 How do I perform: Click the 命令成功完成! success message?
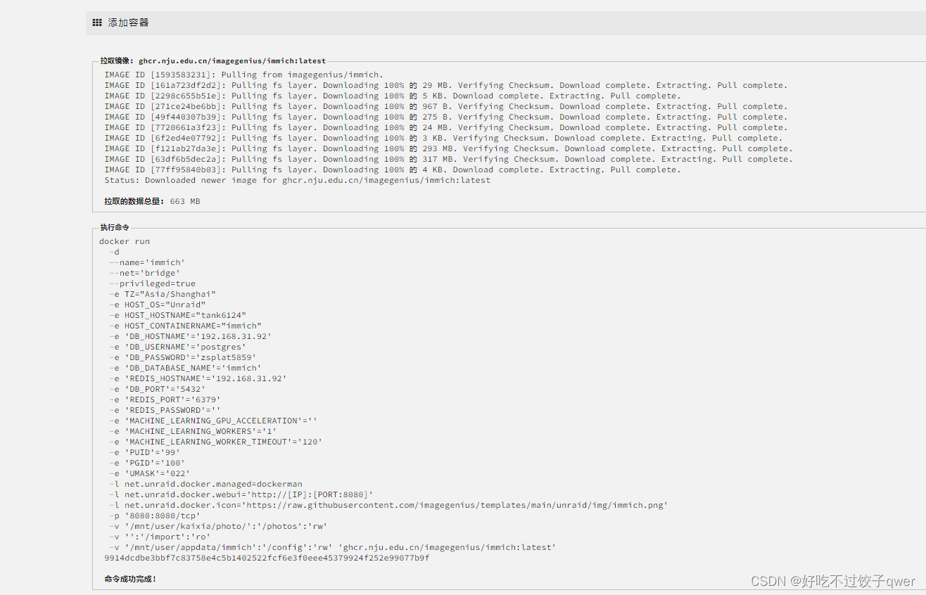click(x=130, y=579)
